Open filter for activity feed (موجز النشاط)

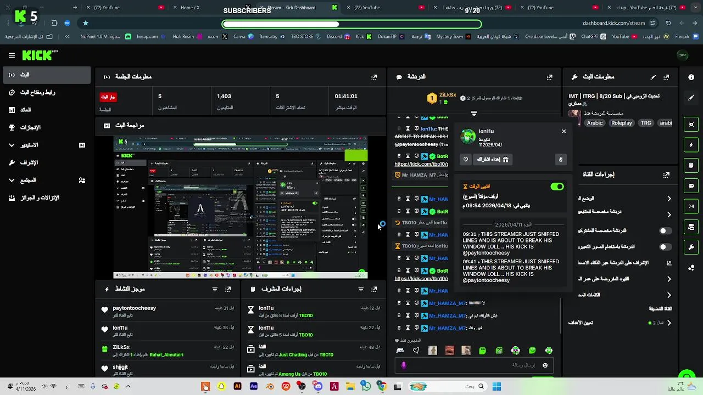pos(215,289)
